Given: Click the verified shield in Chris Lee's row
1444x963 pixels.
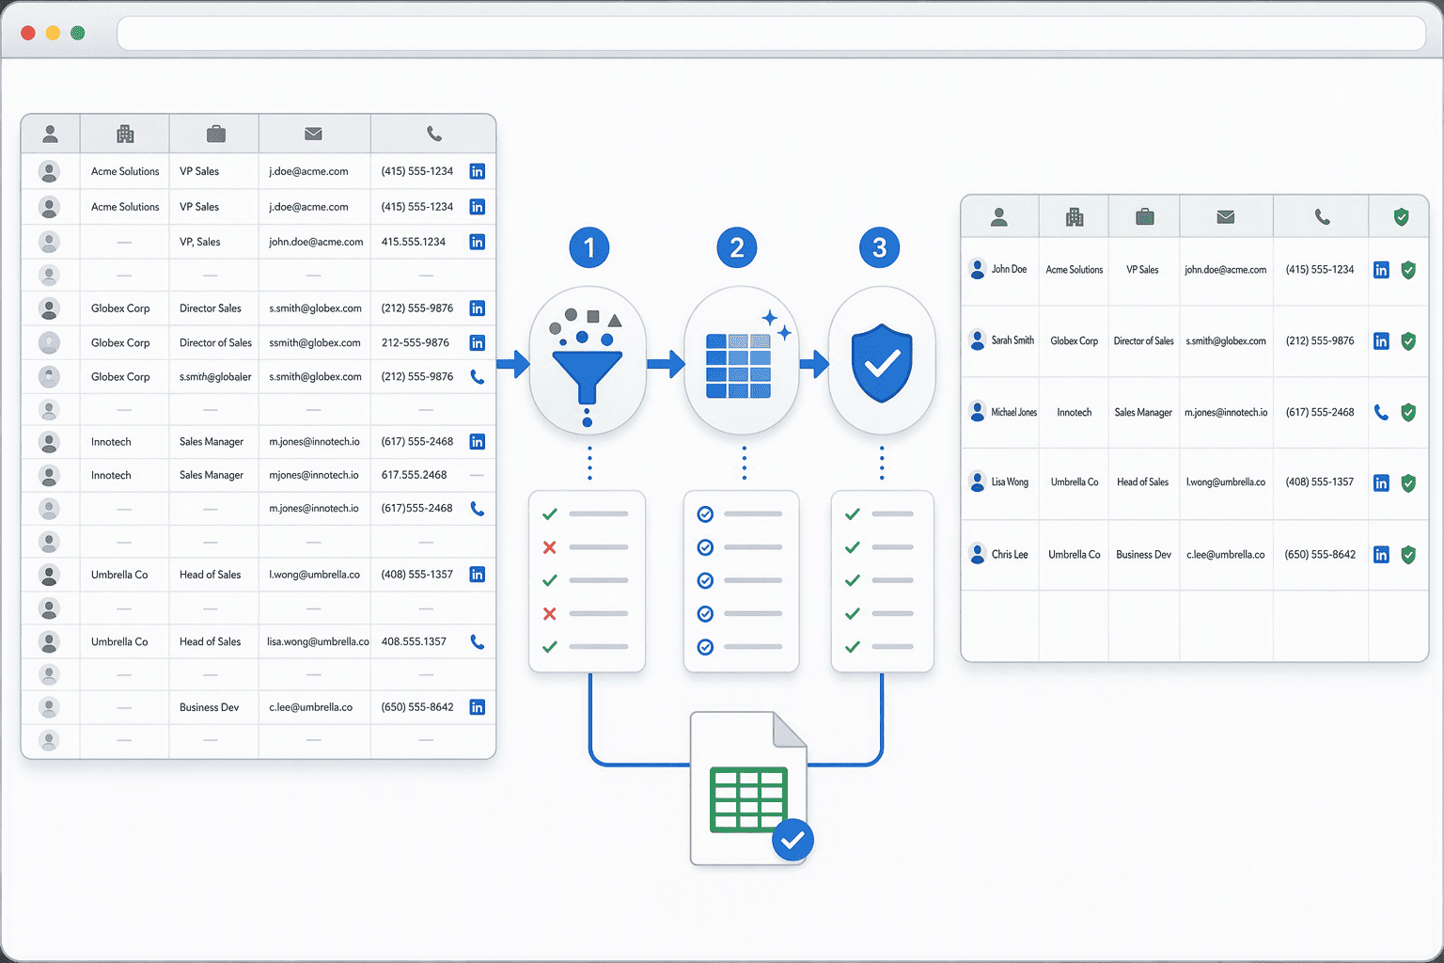Looking at the screenshot, I should tap(1408, 555).
